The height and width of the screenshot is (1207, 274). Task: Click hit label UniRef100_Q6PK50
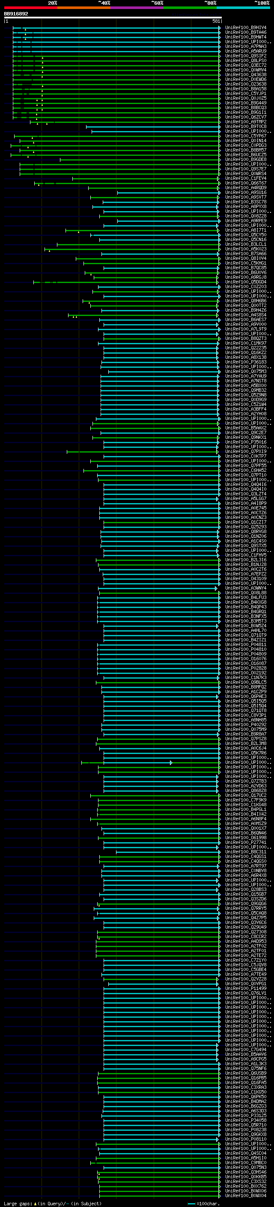coord(245,1097)
